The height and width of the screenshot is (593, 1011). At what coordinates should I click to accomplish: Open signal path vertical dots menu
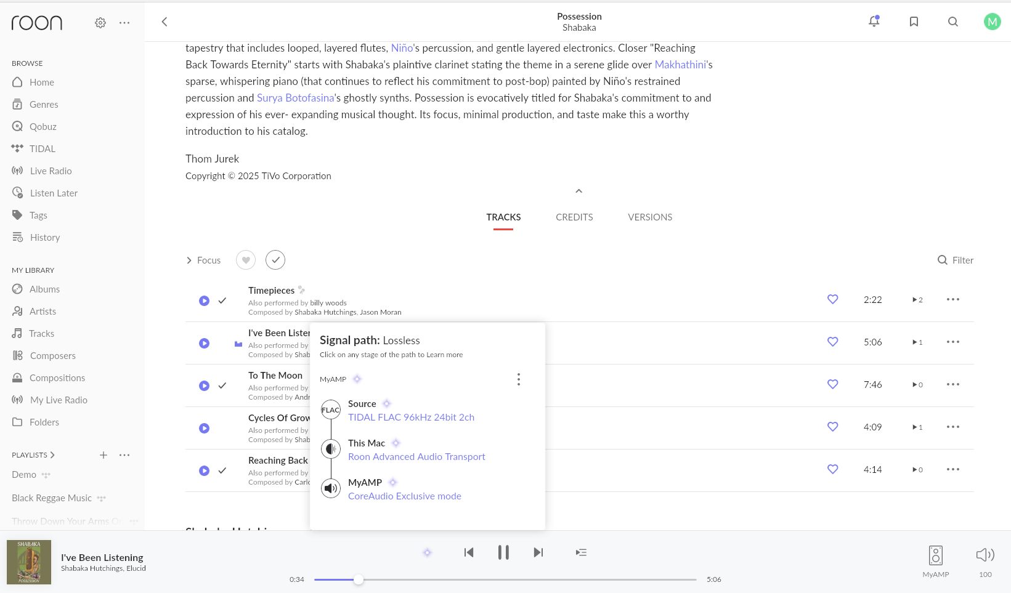click(x=519, y=379)
